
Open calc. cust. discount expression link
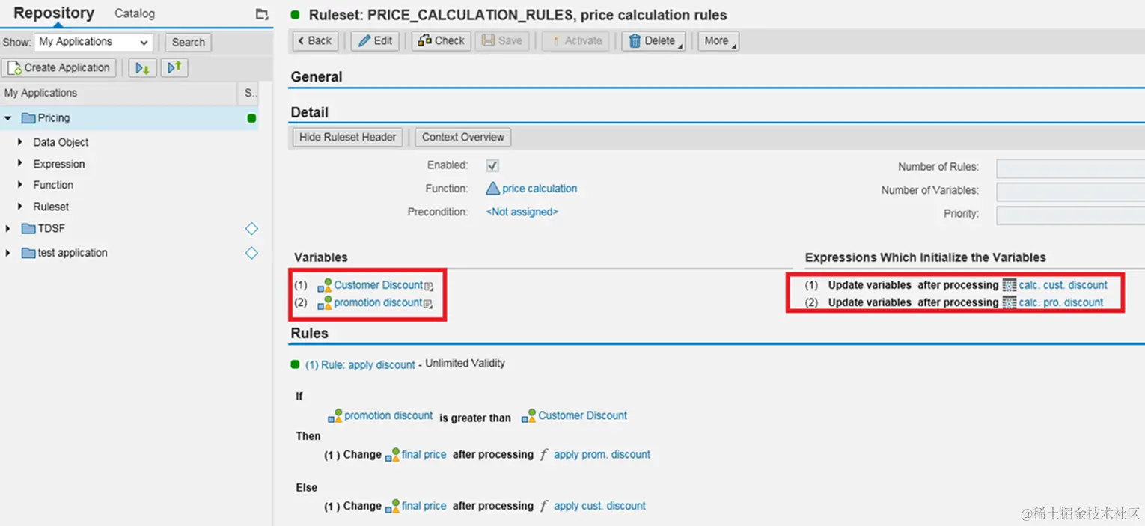click(x=1063, y=285)
